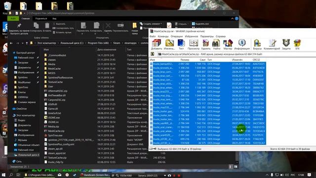
Task: Stop Bandicam recording with the red square
Action: pyautogui.click(x=179, y=176)
